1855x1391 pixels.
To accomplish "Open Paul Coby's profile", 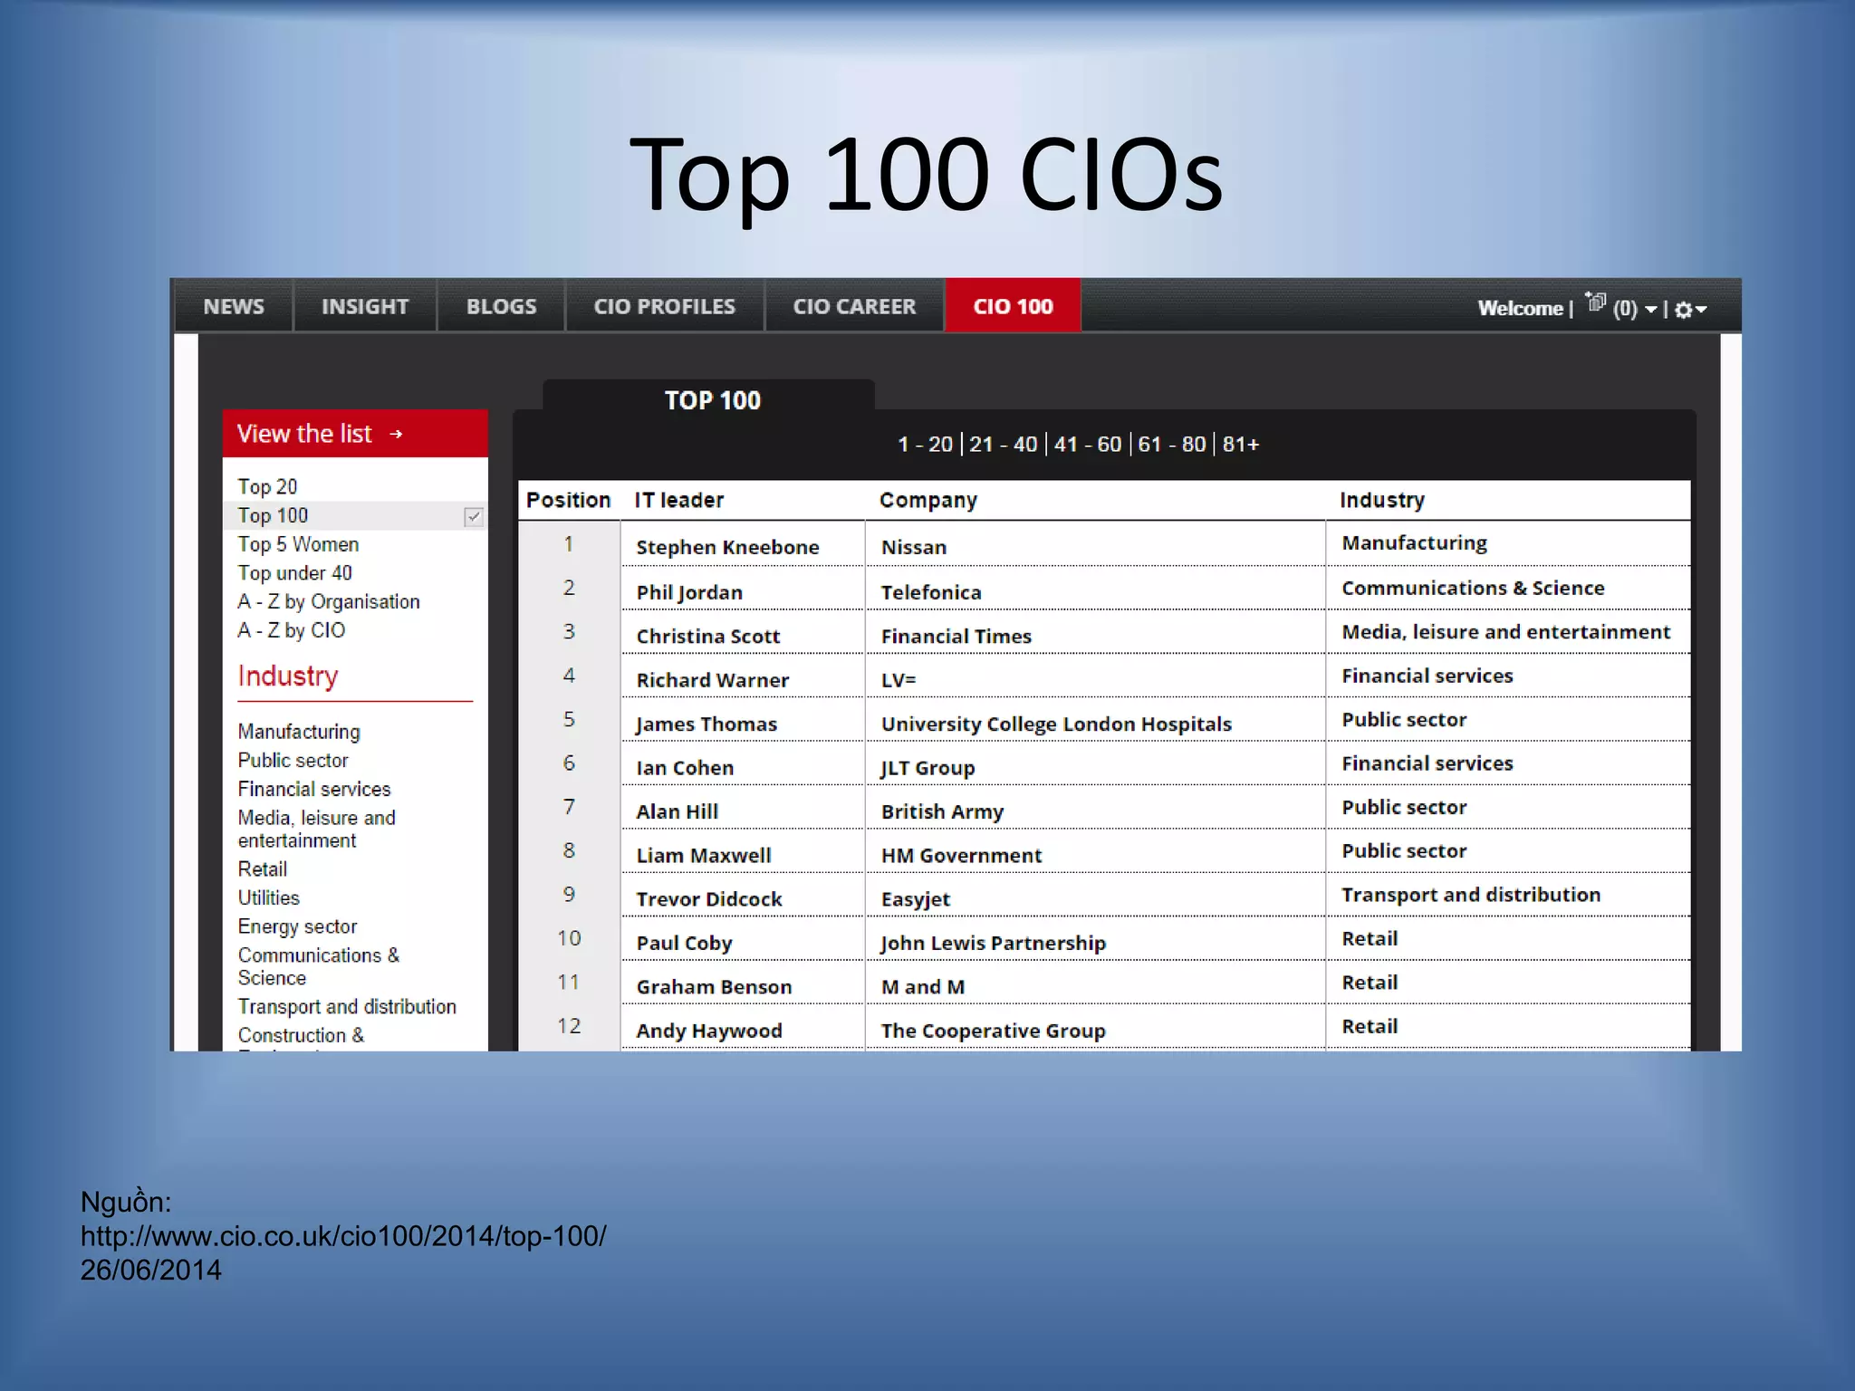I will (684, 944).
